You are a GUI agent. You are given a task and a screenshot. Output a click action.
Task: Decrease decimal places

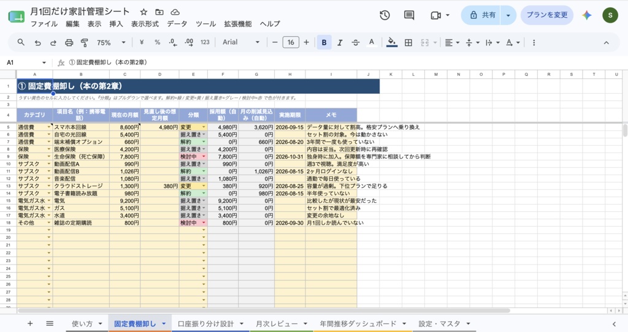pyautogui.click(x=172, y=42)
